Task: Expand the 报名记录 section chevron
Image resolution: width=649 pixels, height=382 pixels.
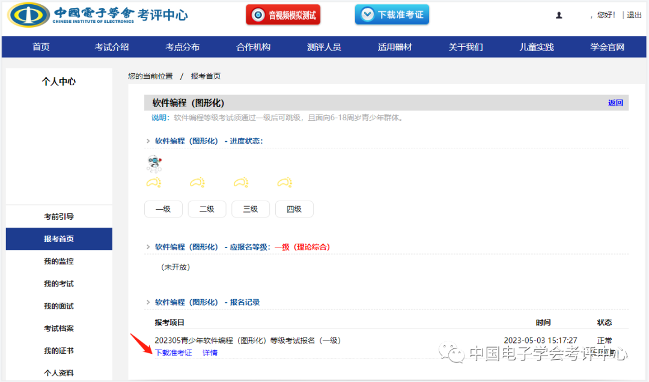Action: [148, 302]
